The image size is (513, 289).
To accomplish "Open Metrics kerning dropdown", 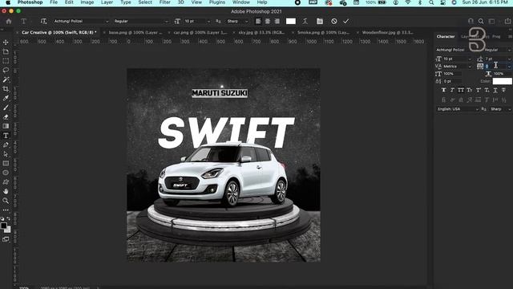I will click(x=470, y=67).
